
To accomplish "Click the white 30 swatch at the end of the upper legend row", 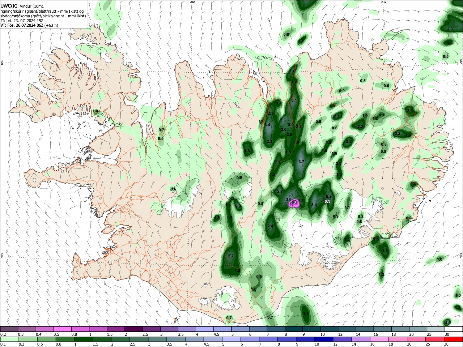I will [x=453, y=329].
